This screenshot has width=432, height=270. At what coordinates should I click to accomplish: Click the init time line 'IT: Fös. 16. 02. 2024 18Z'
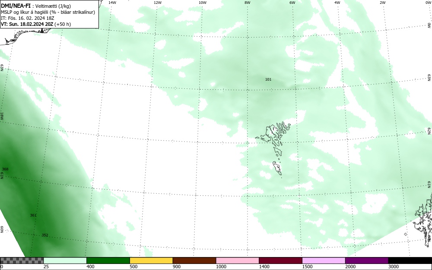pos(28,18)
